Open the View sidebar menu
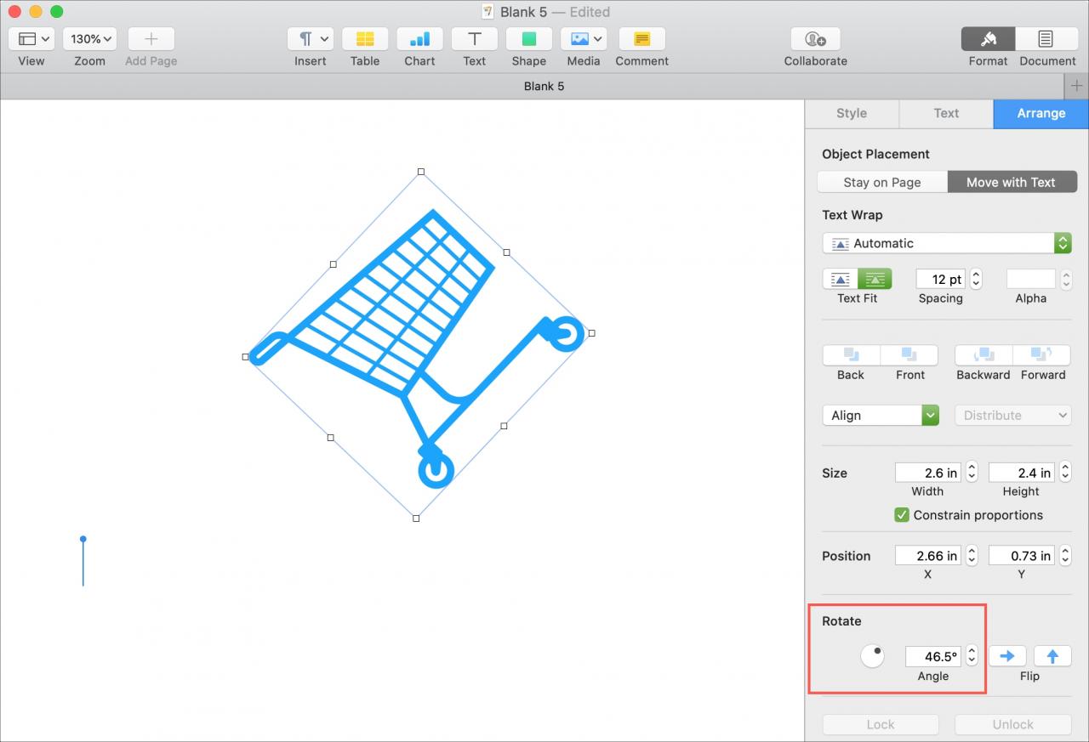Viewport: 1089px width, 742px height. [31, 39]
